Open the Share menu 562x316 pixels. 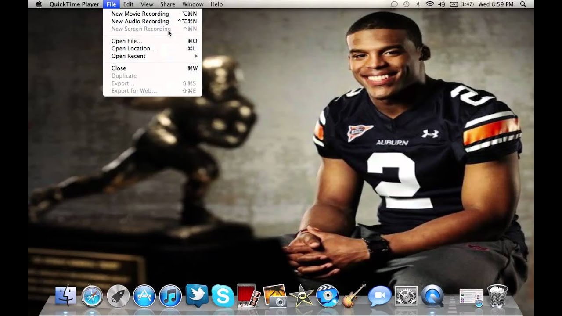coord(168,4)
